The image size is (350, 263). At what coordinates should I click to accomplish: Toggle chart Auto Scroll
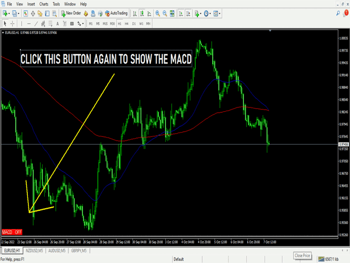pos(181,13)
